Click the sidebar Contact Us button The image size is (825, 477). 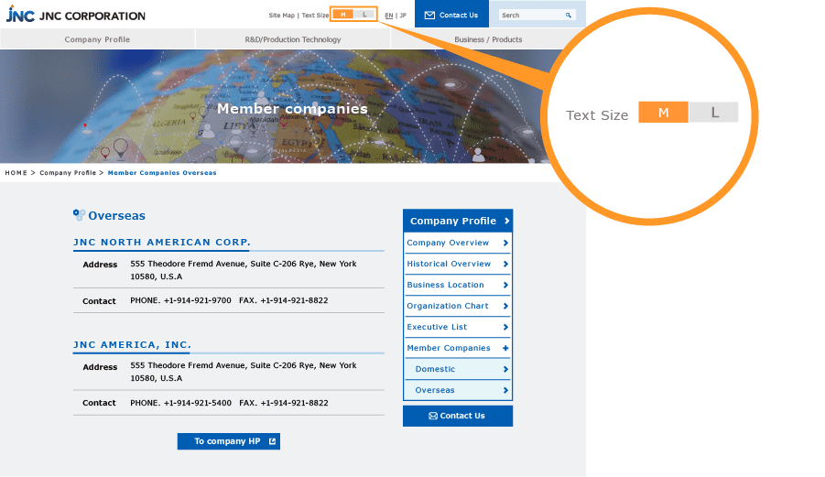click(458, 416)
